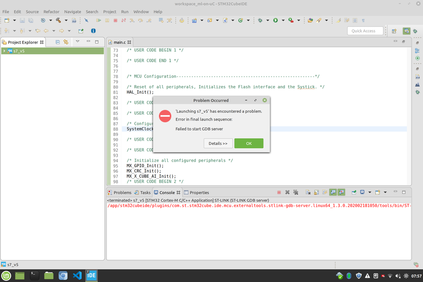Toggle the active C/C++ perspective button
The image size is (423, 282).
pos(406,31)
